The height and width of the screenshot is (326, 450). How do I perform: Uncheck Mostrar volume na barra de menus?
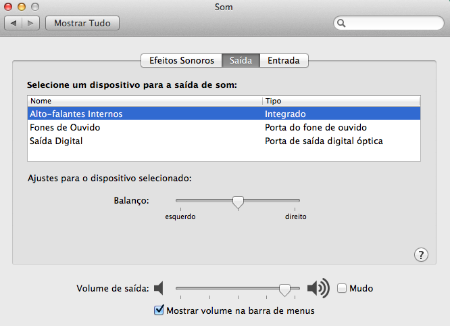[x=159, y=310]
